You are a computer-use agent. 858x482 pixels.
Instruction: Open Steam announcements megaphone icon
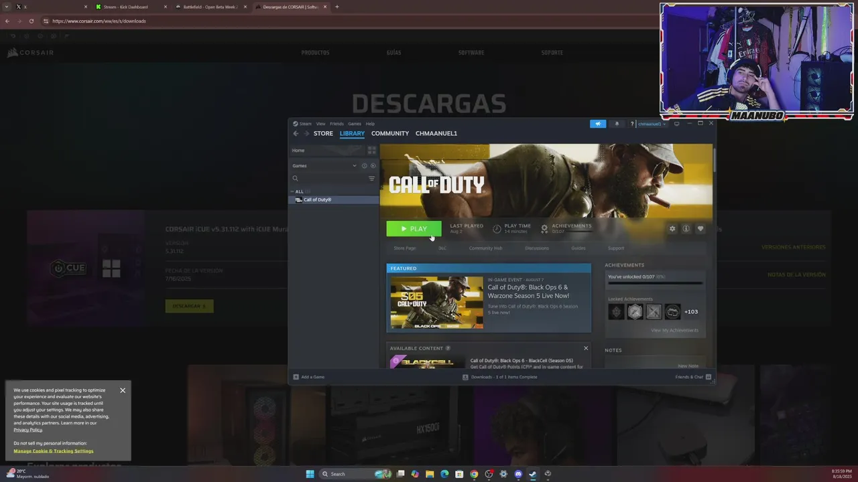(598, 124)
